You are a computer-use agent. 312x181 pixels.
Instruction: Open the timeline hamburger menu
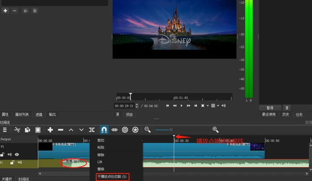5,130
